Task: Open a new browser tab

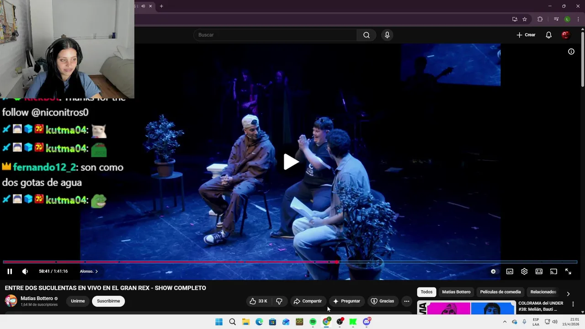Action: (161, 6)
